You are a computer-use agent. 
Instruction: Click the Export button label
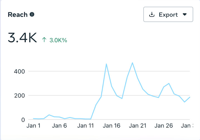168,14
